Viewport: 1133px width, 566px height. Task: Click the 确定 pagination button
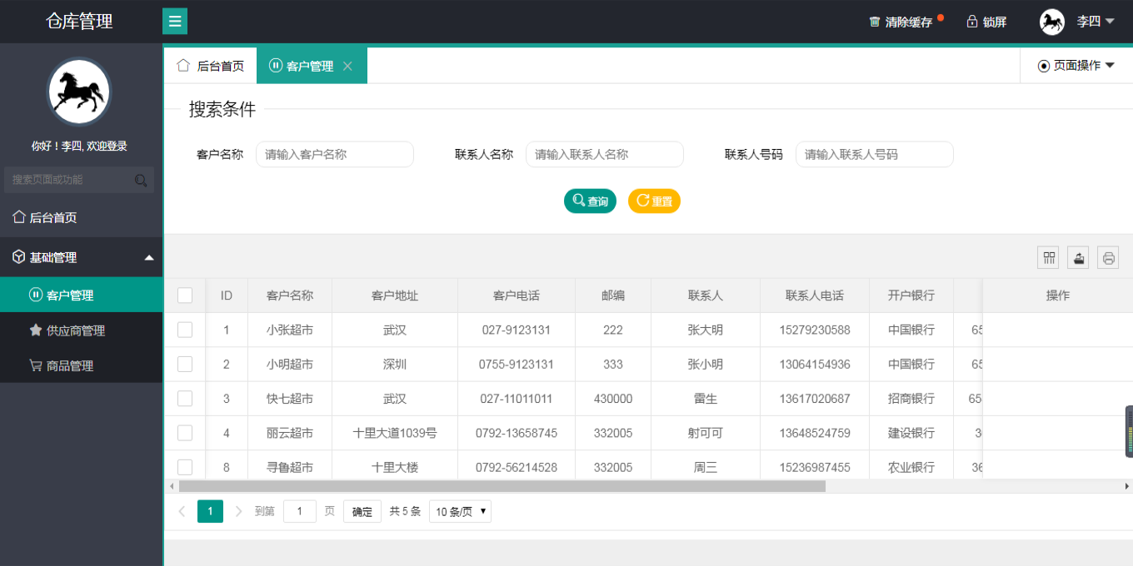(362, 511)
